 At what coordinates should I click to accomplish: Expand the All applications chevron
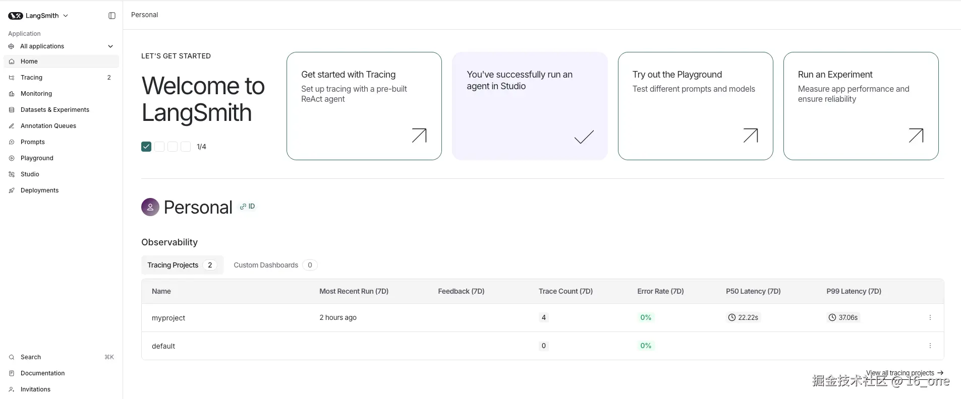pos(110,46)
